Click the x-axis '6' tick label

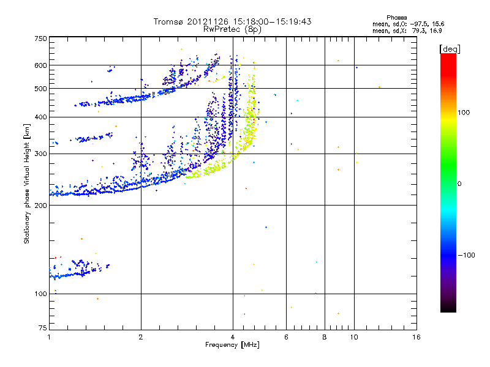pyautogui.click(x=286, y=337)
